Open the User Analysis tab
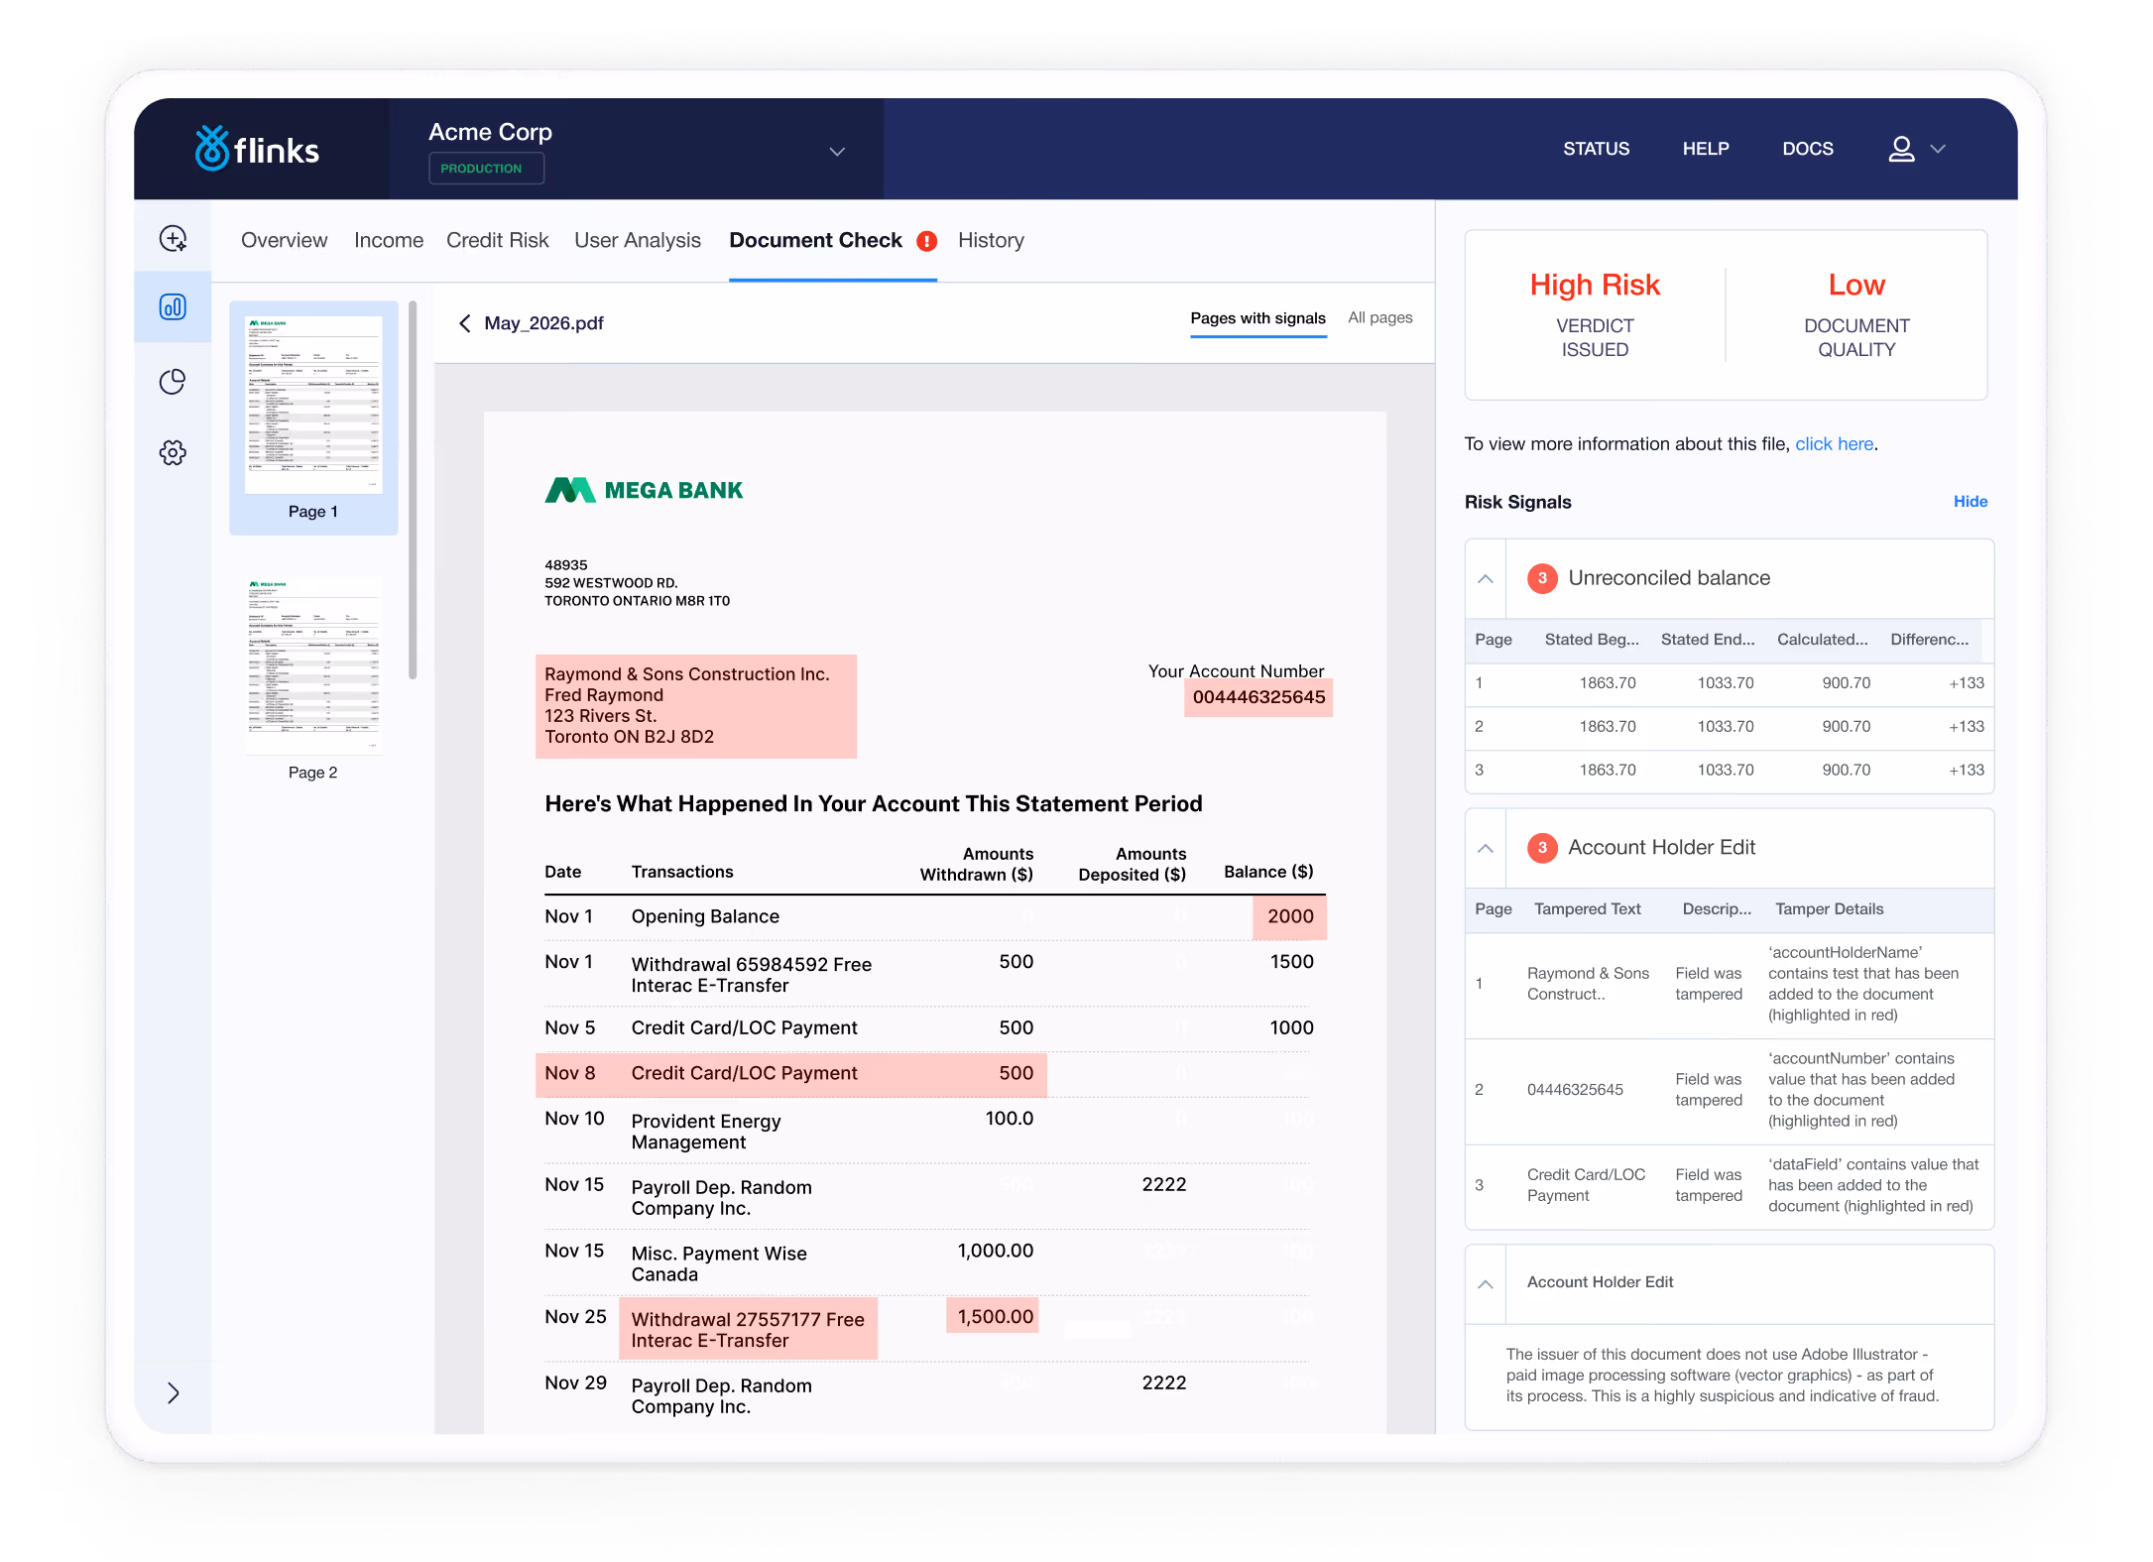Image resolution: width=2153 pixels, height=1562 pixels. pos(638,241)
